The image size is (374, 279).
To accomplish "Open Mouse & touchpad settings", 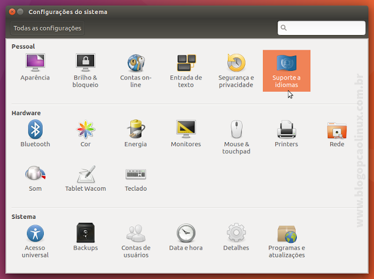I will tap(236, 137).
